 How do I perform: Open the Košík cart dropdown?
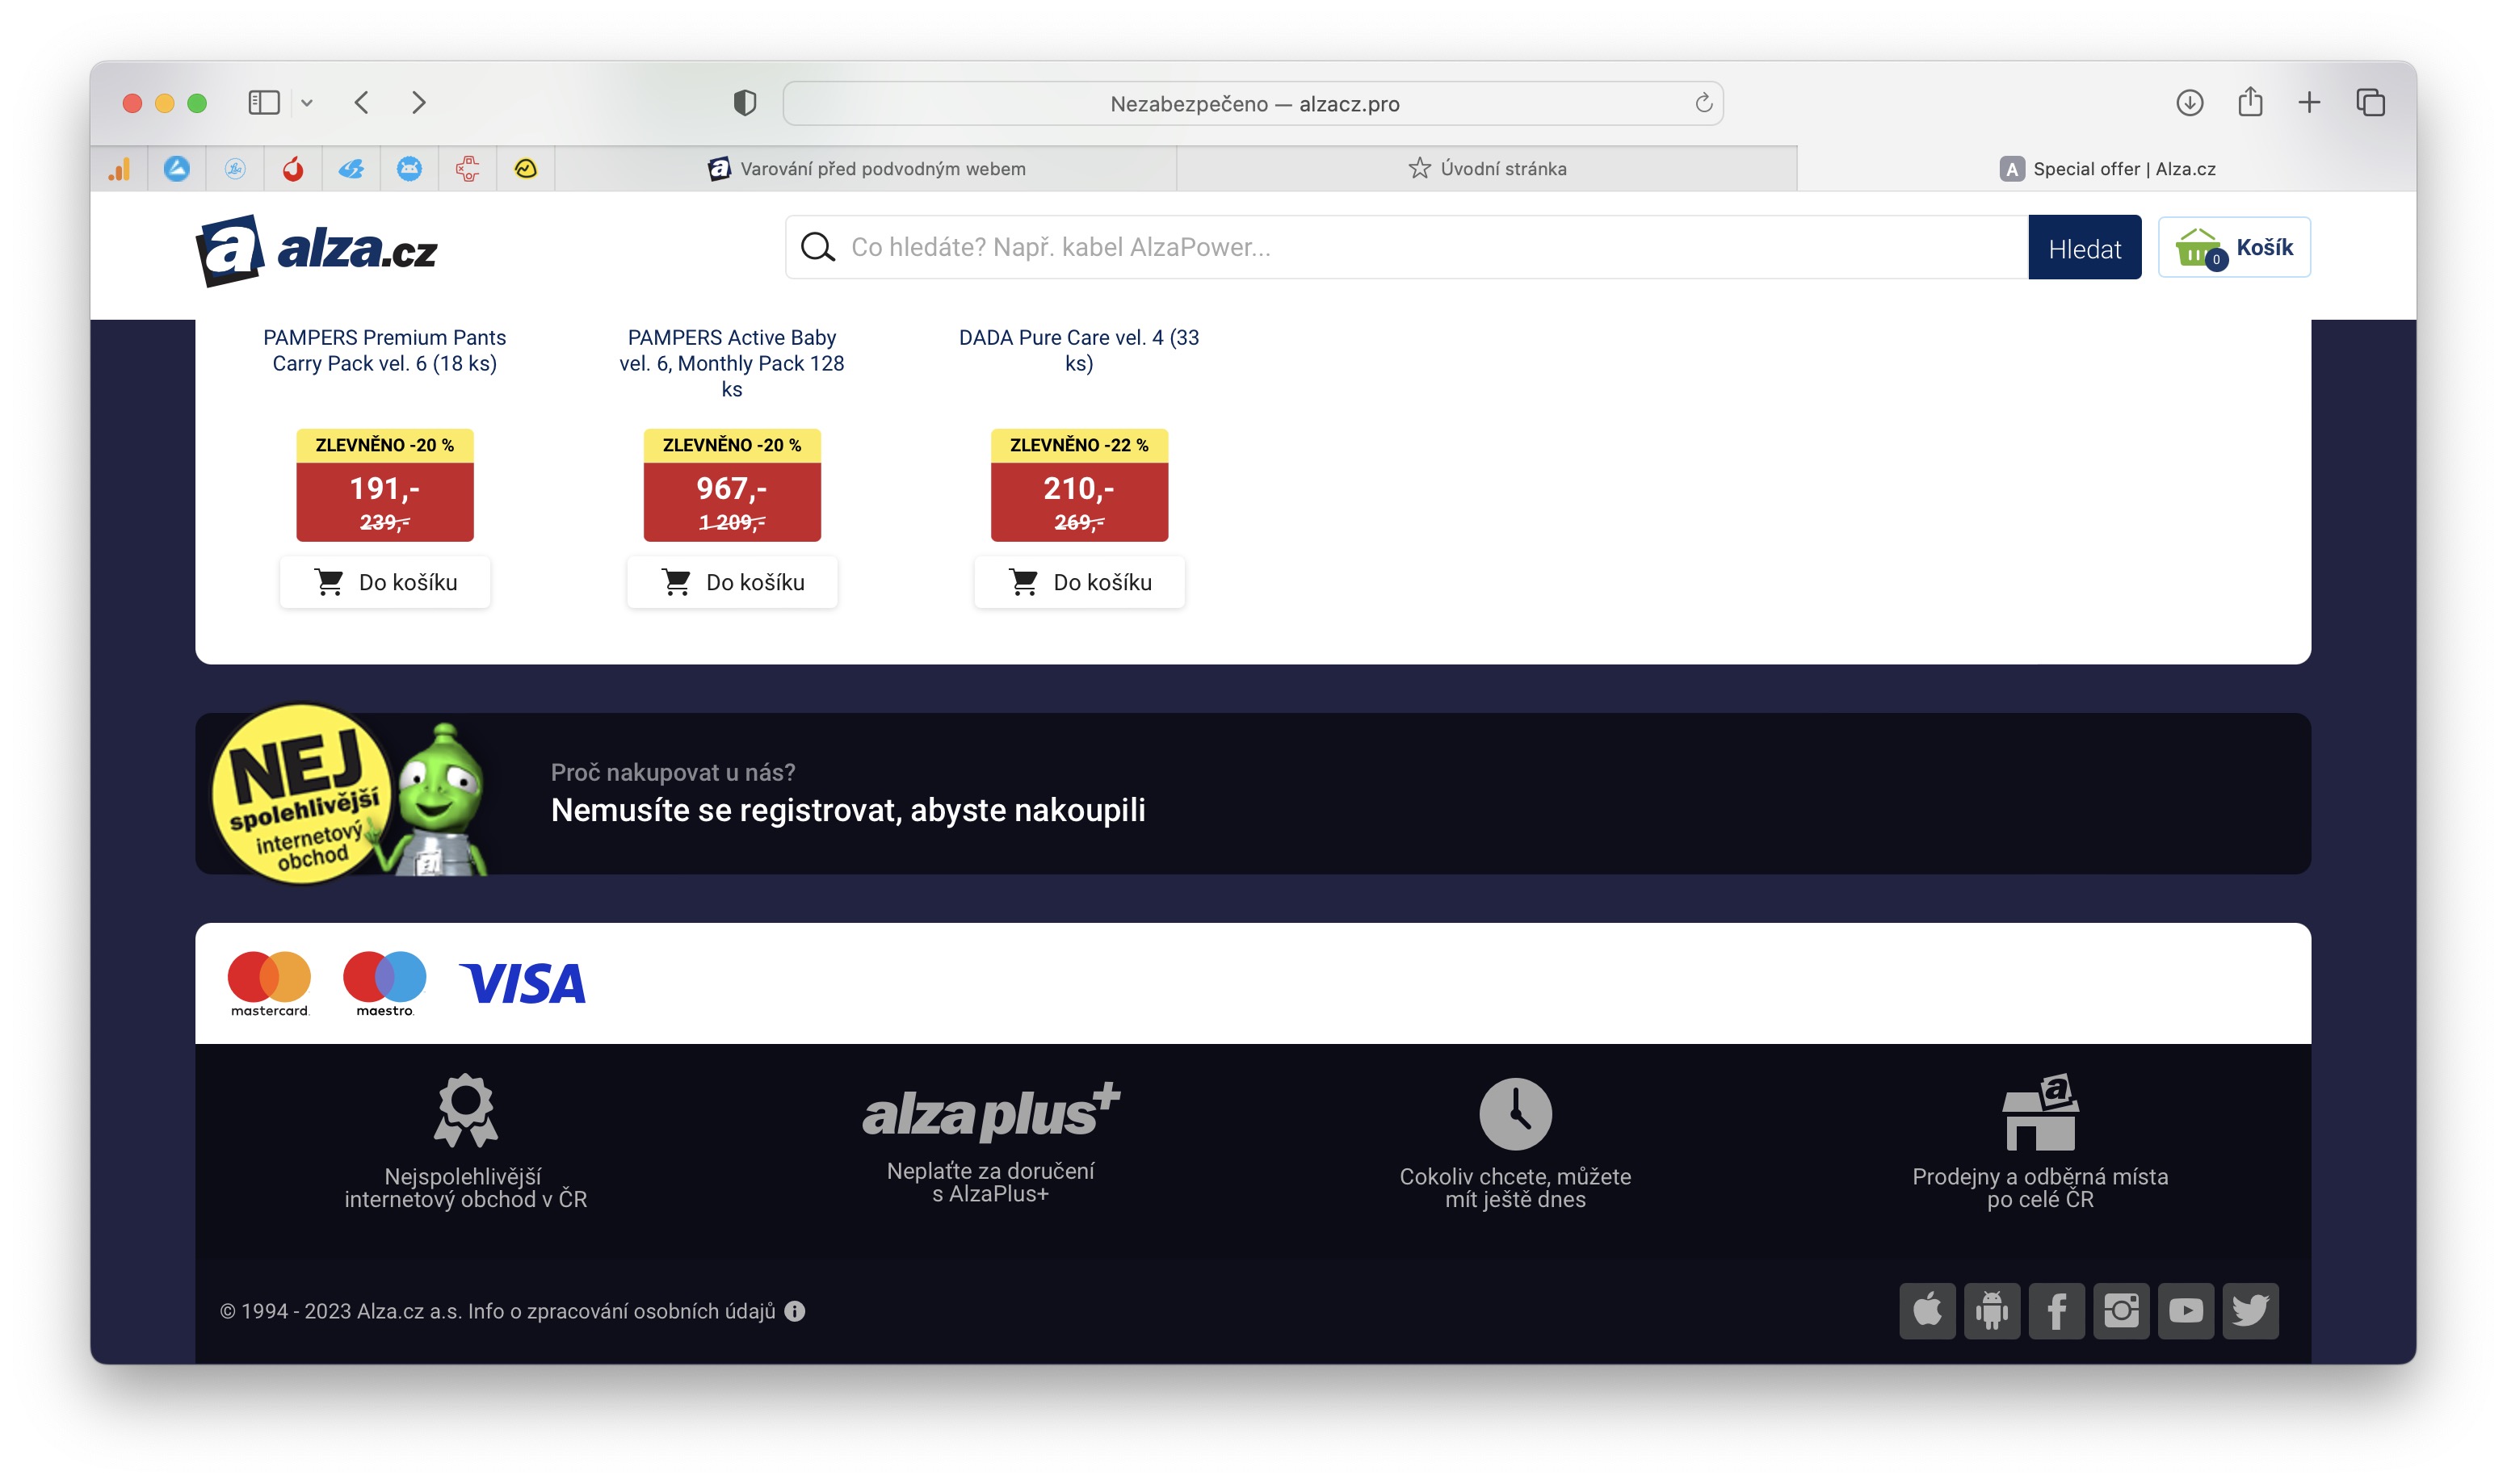tap(2234, 247)
